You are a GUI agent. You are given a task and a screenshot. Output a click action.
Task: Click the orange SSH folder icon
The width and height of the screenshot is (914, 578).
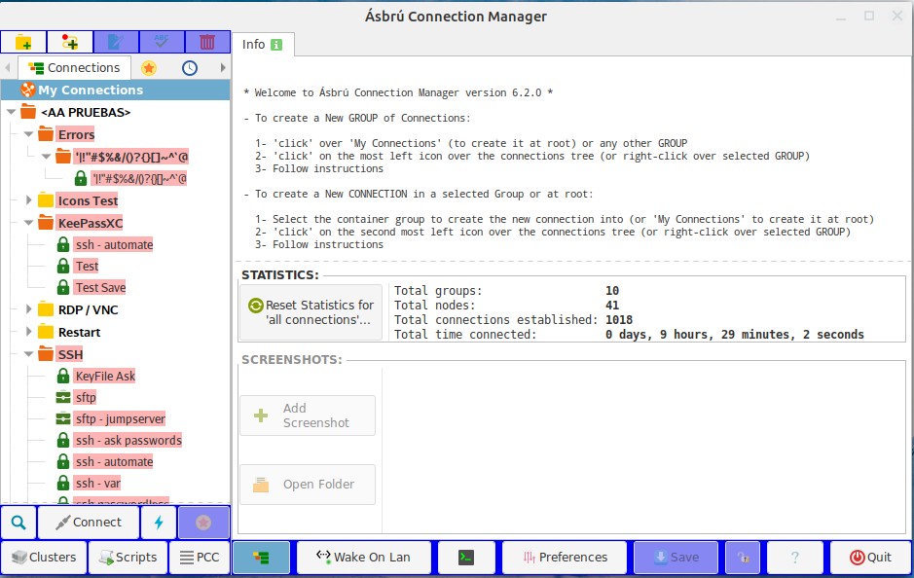point(46,354)
